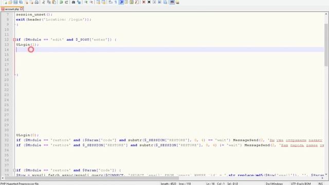This screenshot has width=329, height=185.
Task: Click 'Ln : 14' status bar entry
Action: (x=210, y=183)
